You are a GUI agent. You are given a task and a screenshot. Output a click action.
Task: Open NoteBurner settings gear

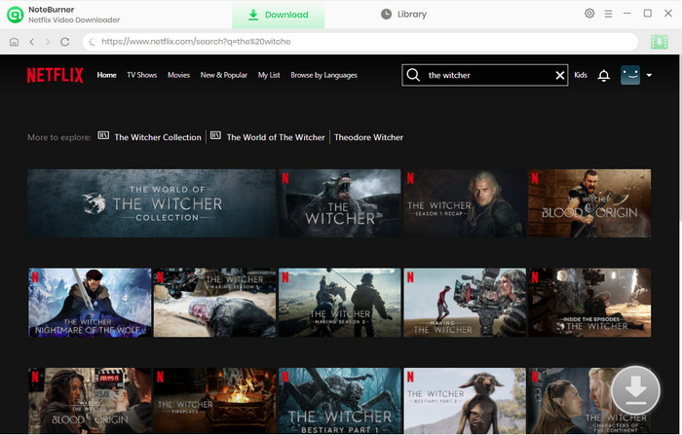(589, 14)
